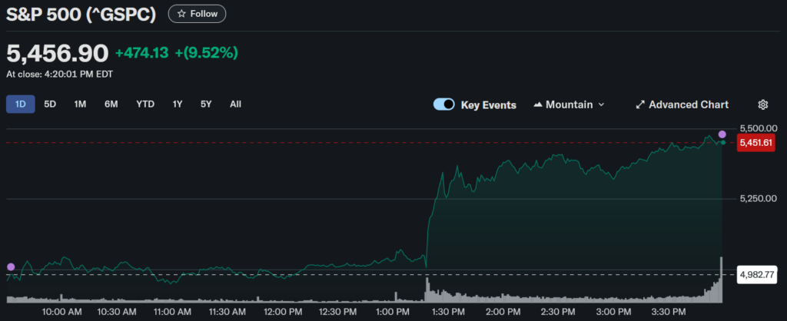Click the 12:00 PM time axis label
The height and width of the screenshot is (321, 787).
(283, 312)
